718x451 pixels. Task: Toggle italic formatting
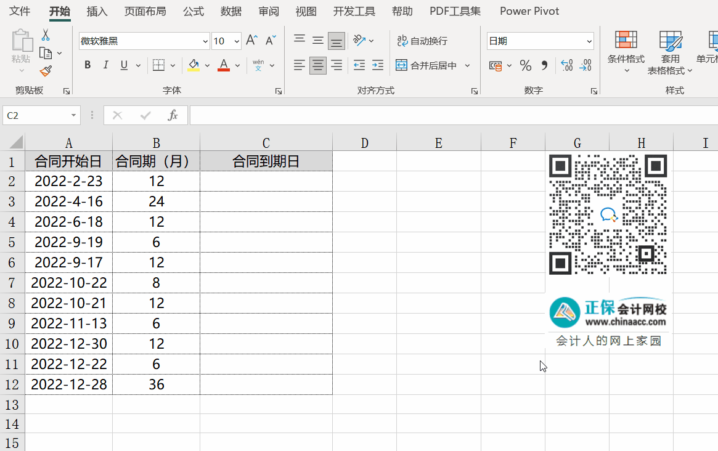[105, 64]
